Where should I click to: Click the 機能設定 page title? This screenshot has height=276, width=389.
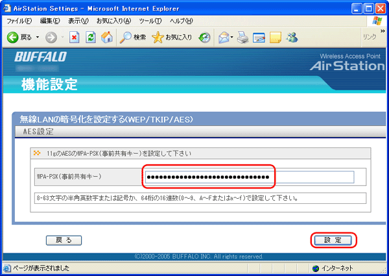tap(49, 84)
